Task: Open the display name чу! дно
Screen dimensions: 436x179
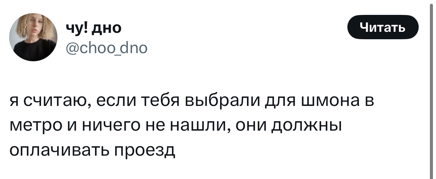Action: click(x=94, y=28)
